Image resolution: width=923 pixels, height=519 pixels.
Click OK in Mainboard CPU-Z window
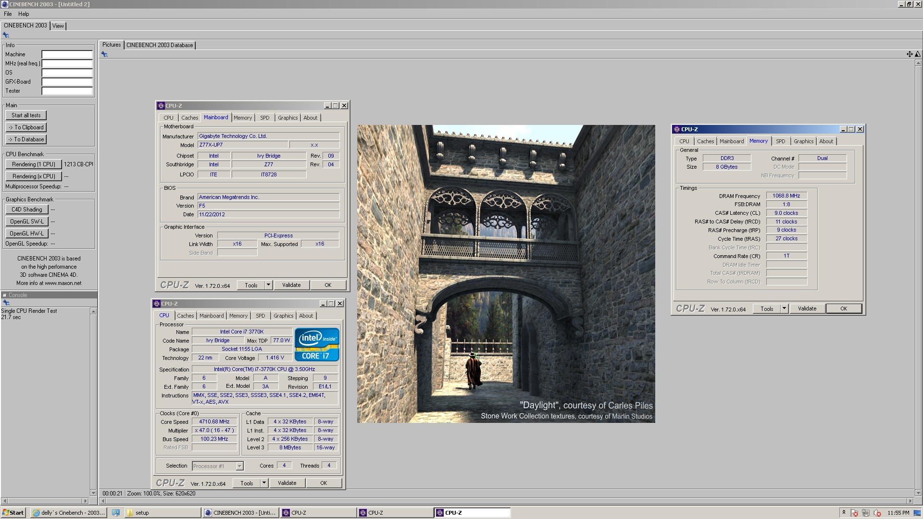tap(328, 285)
